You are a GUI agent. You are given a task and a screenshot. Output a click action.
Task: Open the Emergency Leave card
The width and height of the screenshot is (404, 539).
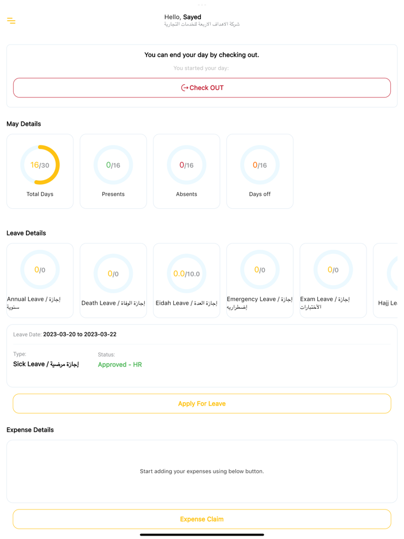pos(260,280)
